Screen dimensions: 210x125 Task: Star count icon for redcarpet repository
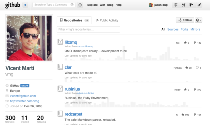pyautogui.click(x=183, y=115)
